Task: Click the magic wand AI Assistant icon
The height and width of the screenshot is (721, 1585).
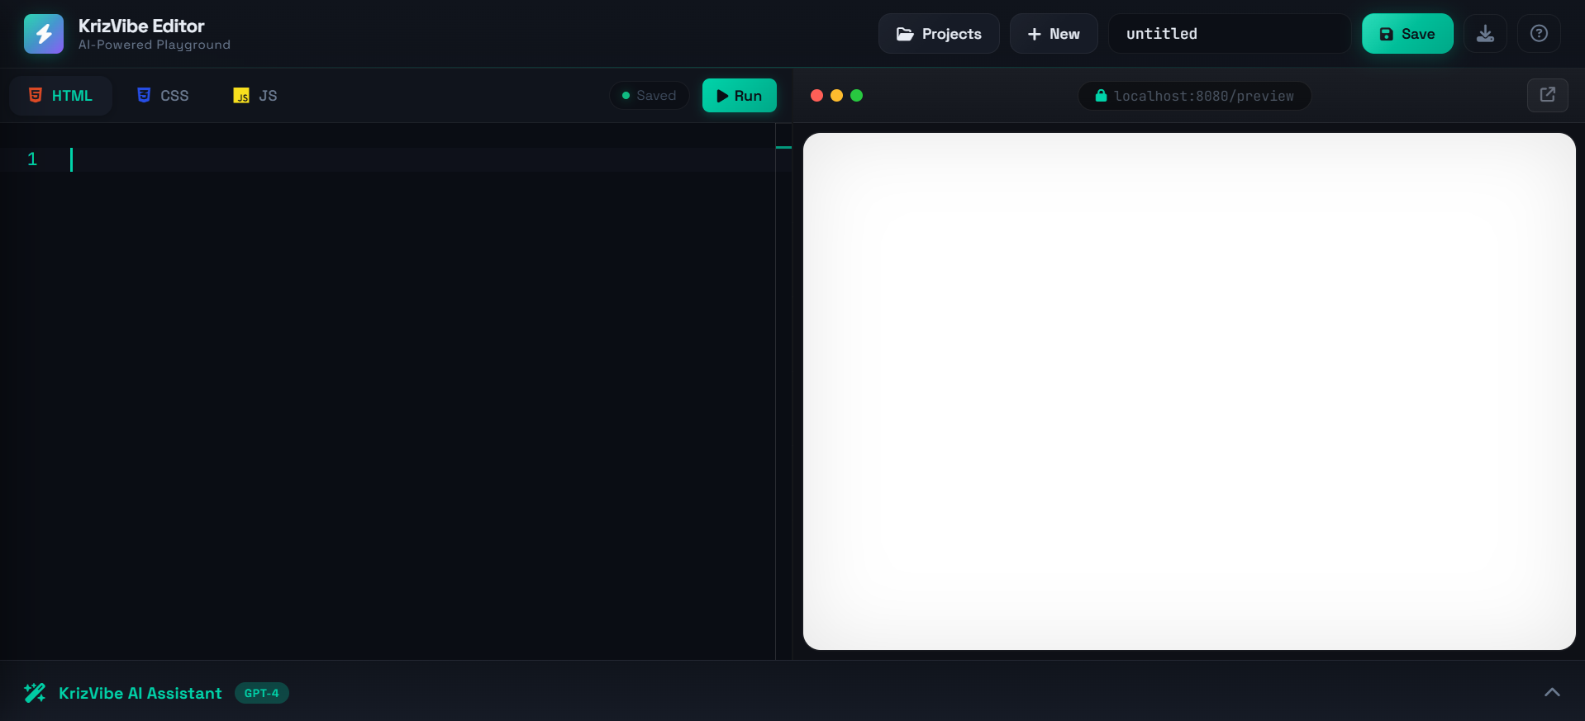Action: click(x=35, y=693)
